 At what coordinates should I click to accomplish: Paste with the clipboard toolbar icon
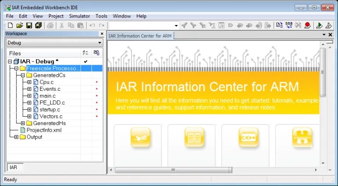81,25
